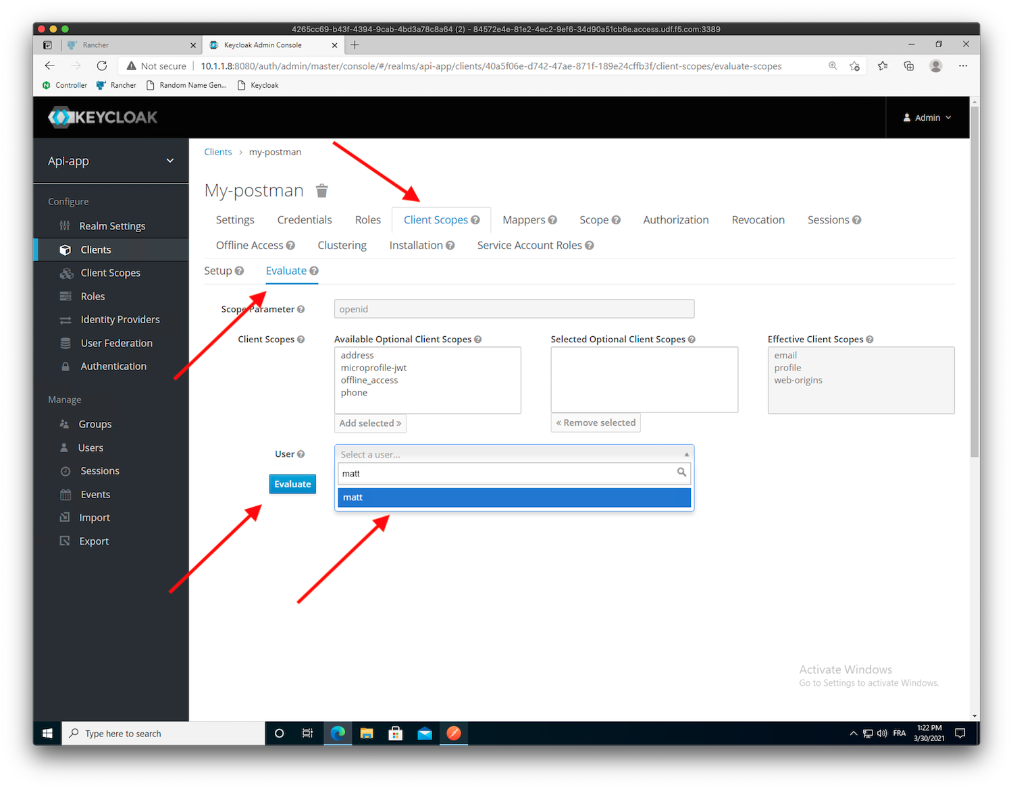Image resolution: width=1013 pixels, height=789 pixels.
Task: Click the trash icon next to My-postman
Action: pyautogui.click(x=322, y=191)
